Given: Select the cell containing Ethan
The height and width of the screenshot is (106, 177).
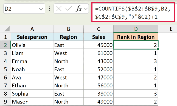Looking at the screenshot, I should tap(32, 85).
